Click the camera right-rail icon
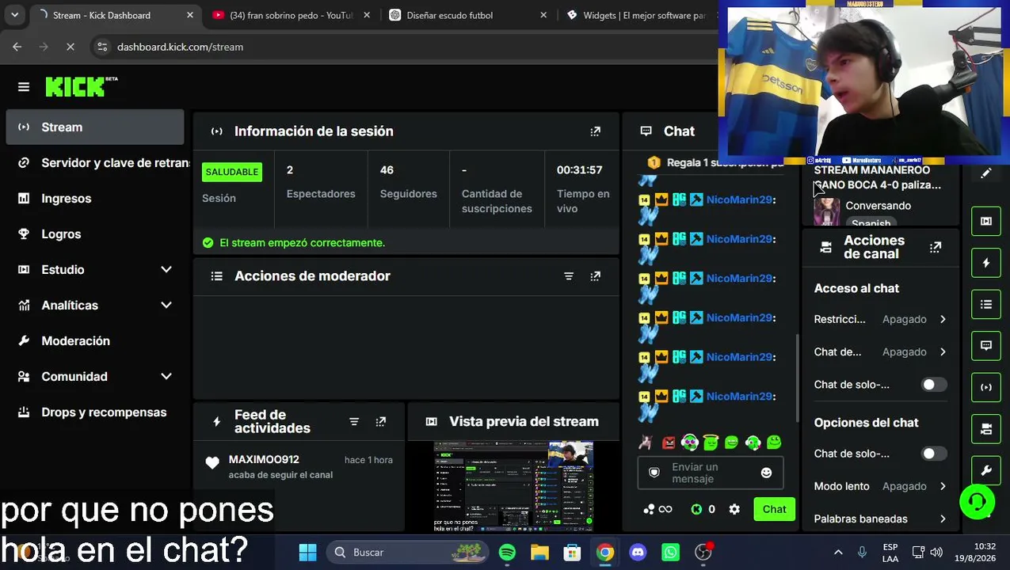 tap(986, 429)
